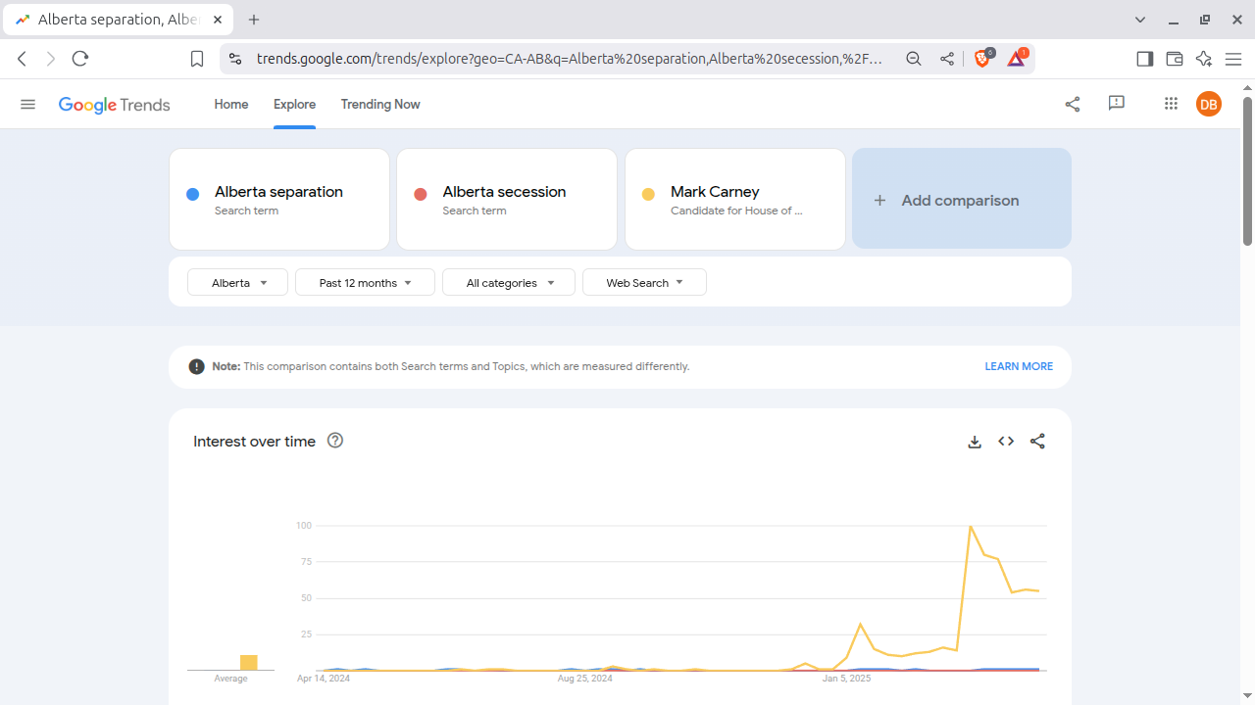Close the Alberta separation browser tab
Screen dimensions: 1255x705
(x=218, y=20)
